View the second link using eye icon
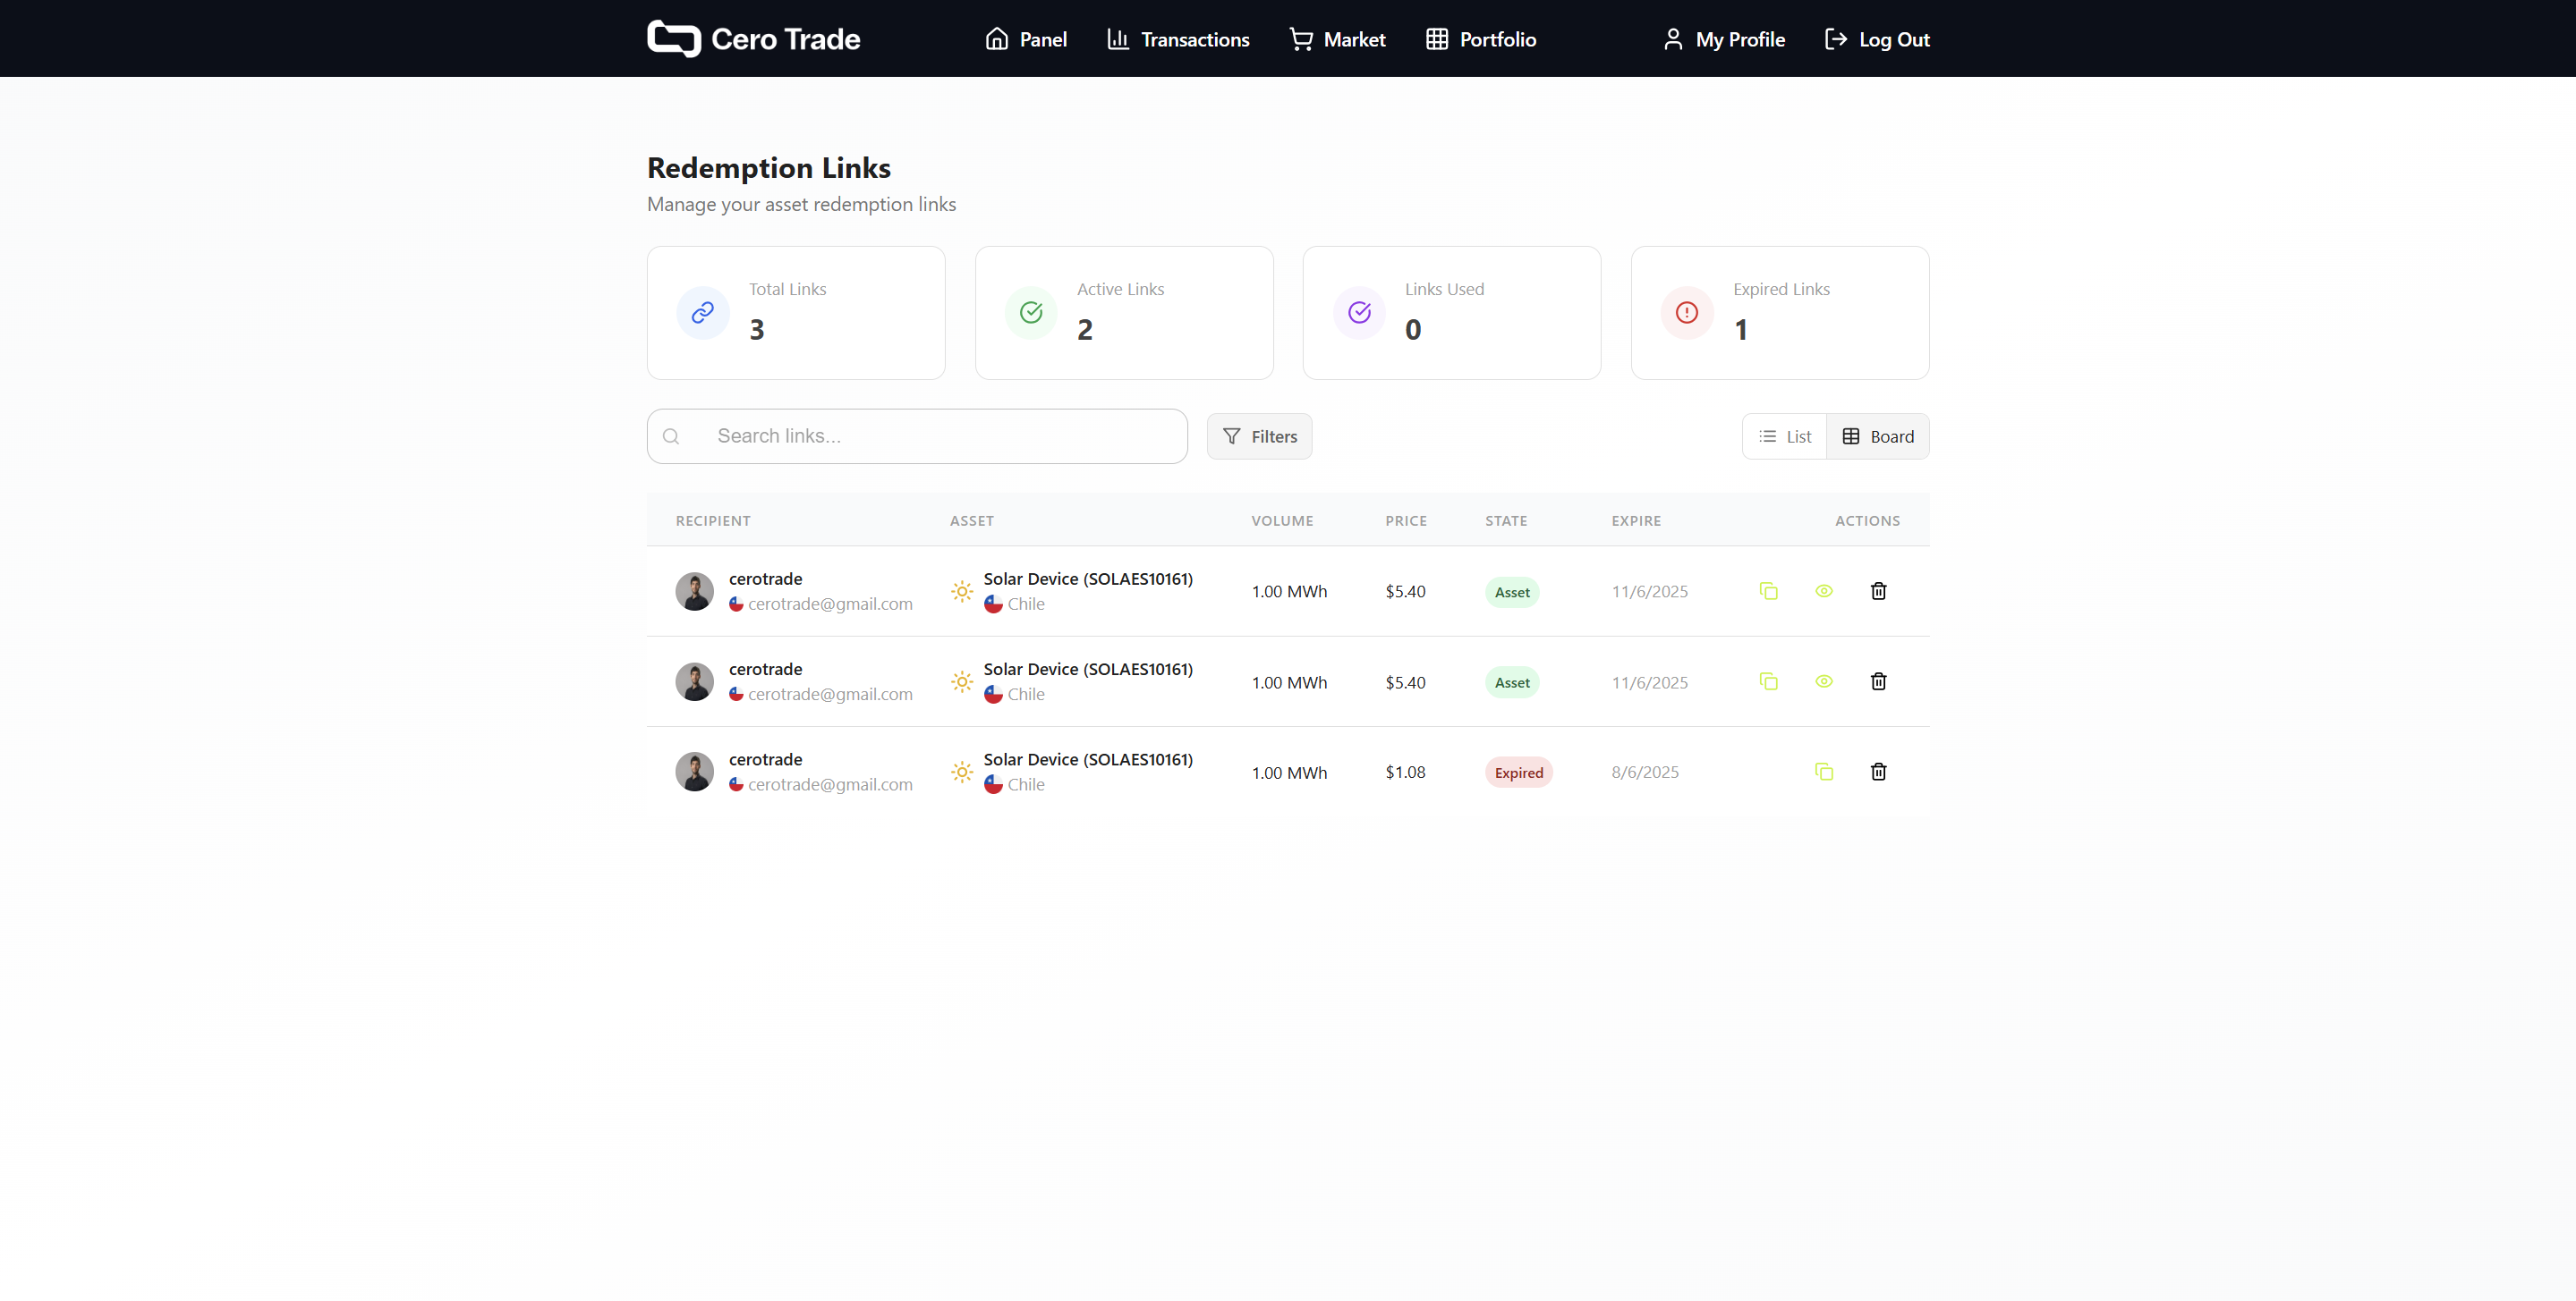 (x=1823, y=681)
